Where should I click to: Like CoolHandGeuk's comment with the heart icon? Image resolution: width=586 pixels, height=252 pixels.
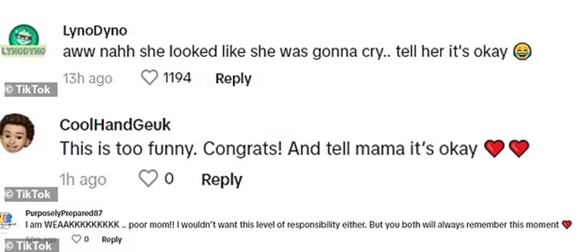tap(148, 178)
